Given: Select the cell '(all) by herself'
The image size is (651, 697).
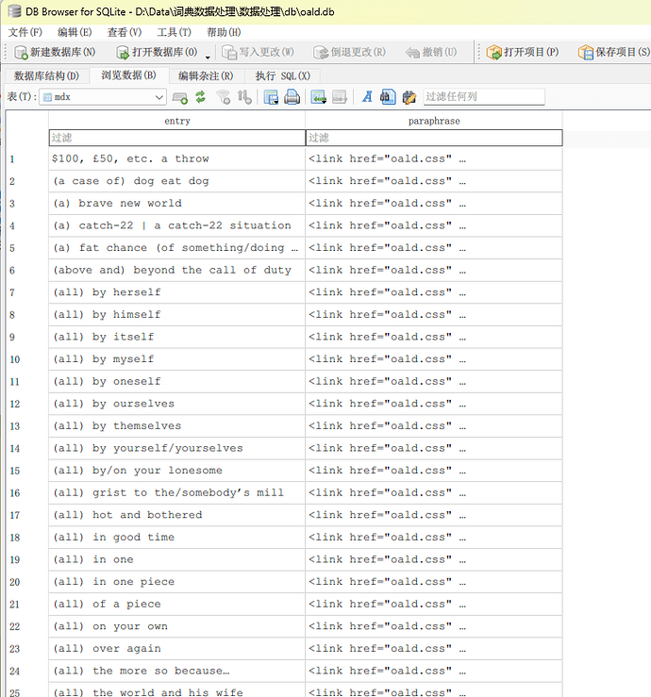Looking at the screenshot, I should (x=177, y=292).
